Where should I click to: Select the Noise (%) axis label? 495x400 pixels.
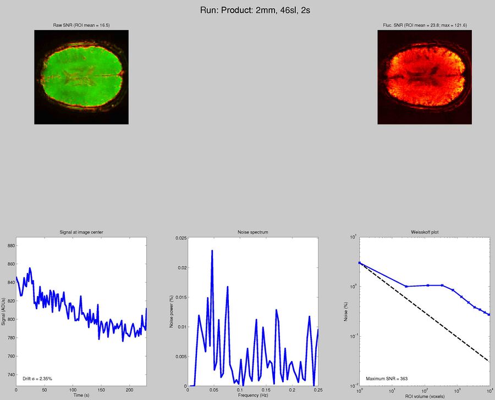(346, 311)
